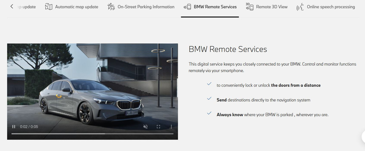This screenshot has height=151, width=365.
Task: Open On-Street Parking Information tab
Action: pos(141,7)
